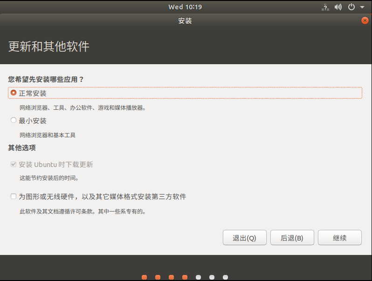The height and width of the screenshot is (281, 372).
Task: Go back with the 后退(B) button
Action: coord(292,238)
